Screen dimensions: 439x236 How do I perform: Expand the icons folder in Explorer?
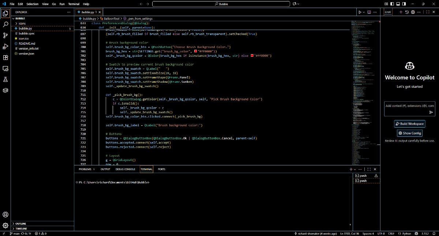(x=22, y=23)
